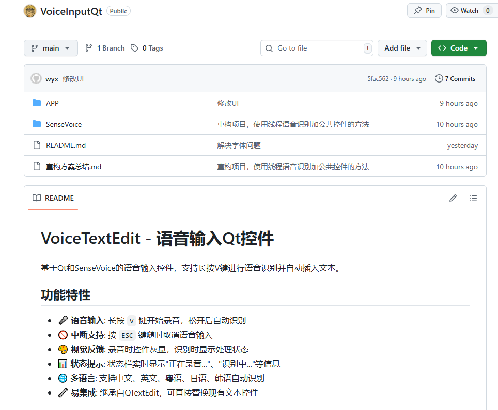The image size is (498, 410).
Task: Click the 9 hours ago timestamp for APP
Action: click(x=459, y=103)
